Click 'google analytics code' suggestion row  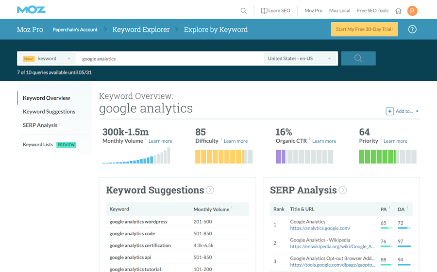pyautogui.click(x=177, y=234)
